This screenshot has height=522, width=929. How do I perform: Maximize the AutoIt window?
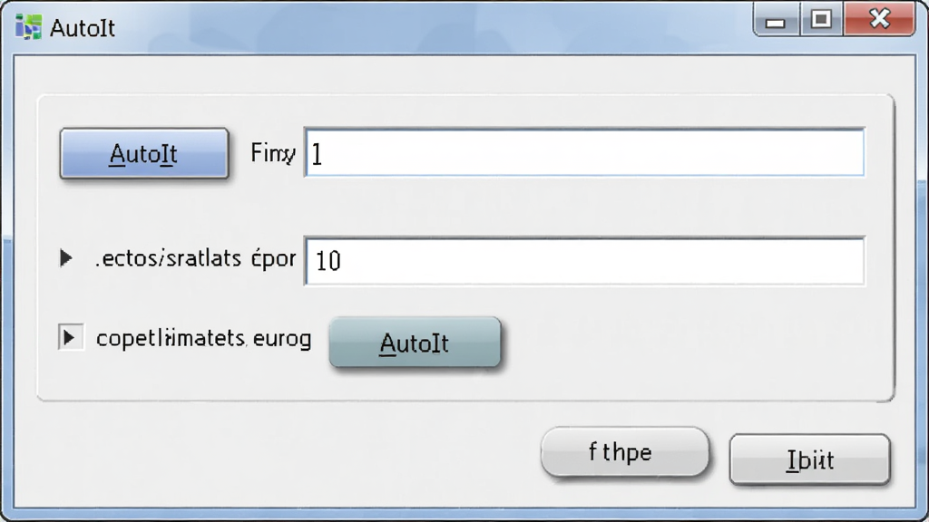820,20
